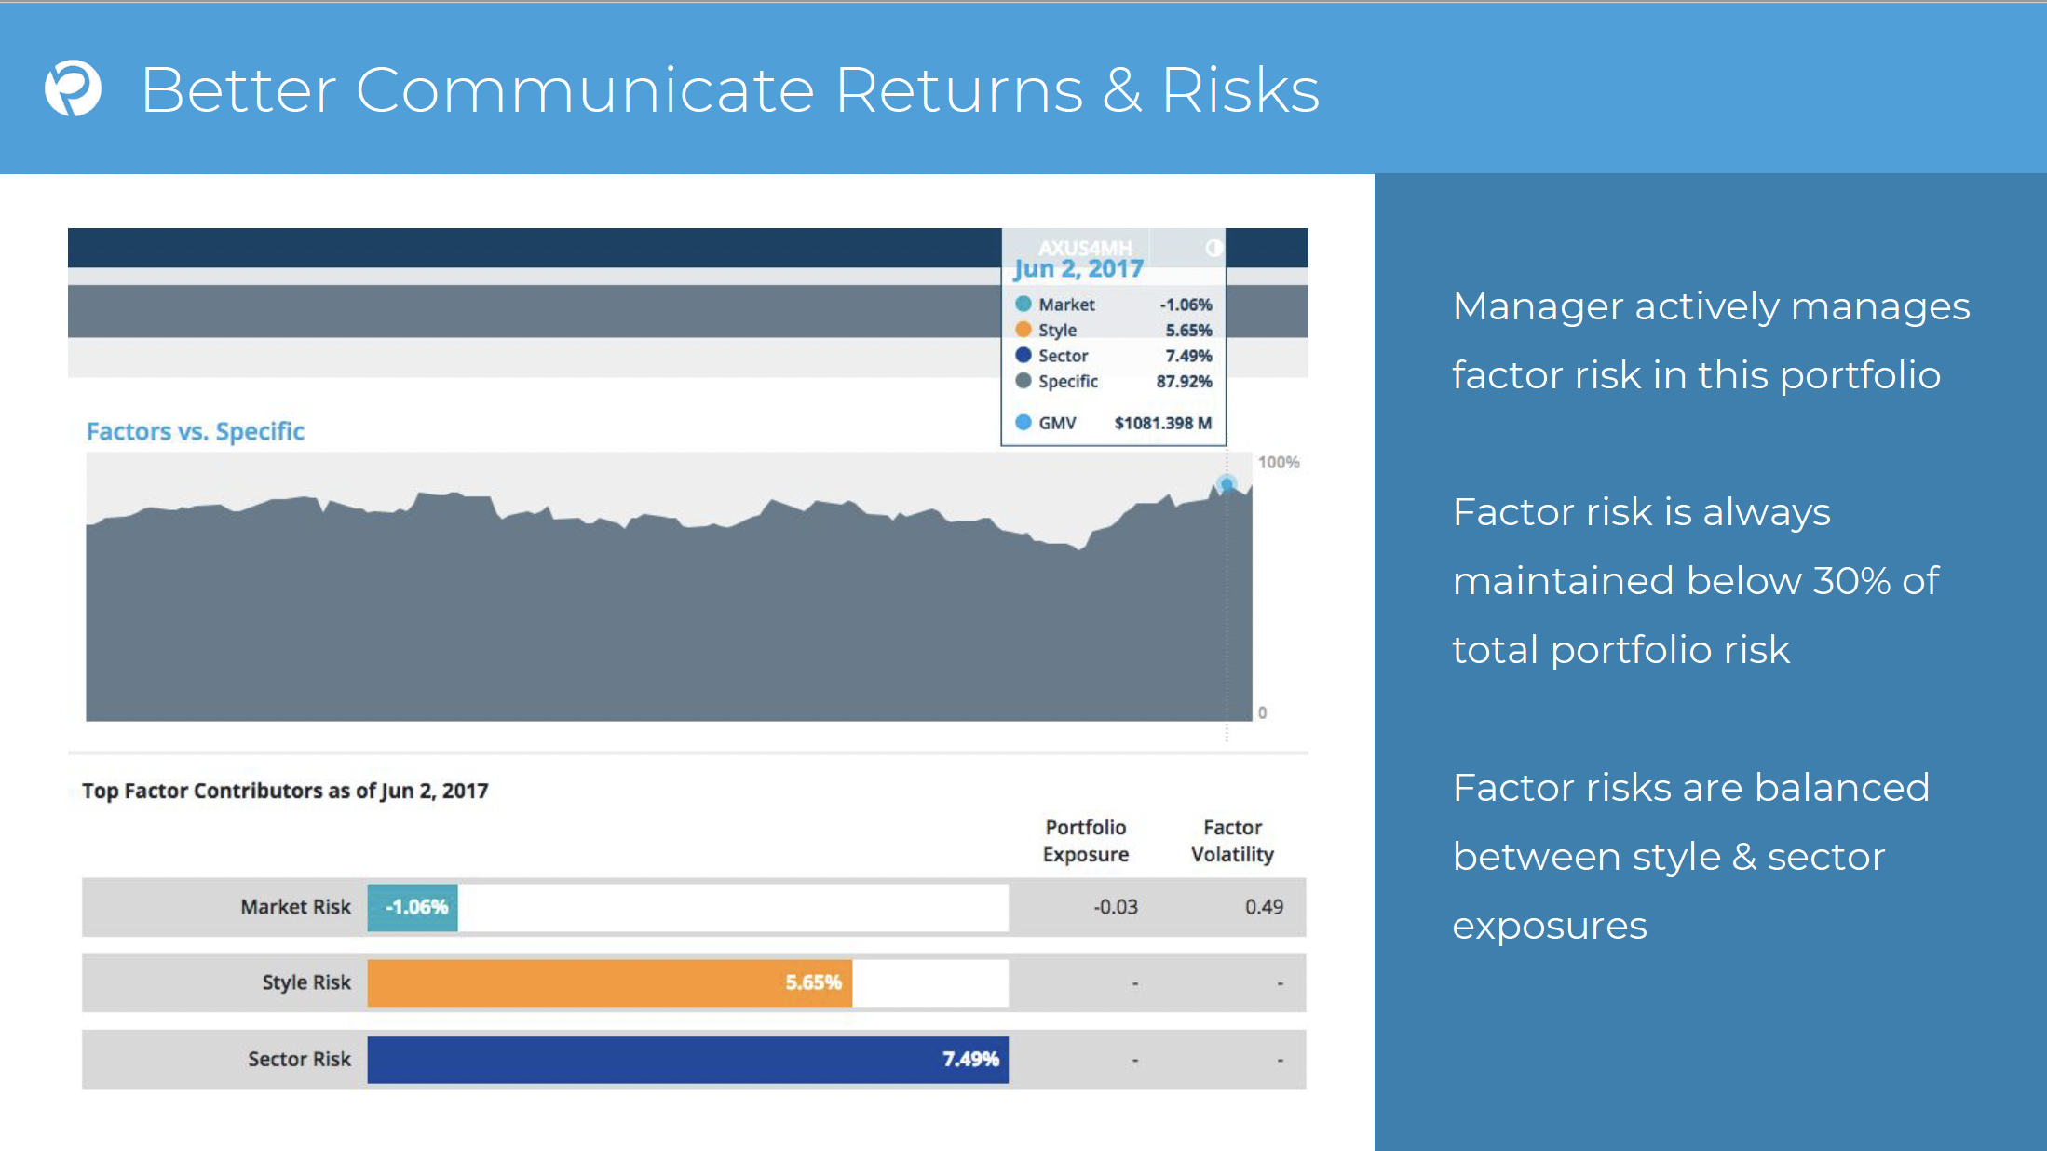This screenshot has width=2047, height=1151.
Task: Click the gray Specific legend dot
Action: tap(1023, 381)
